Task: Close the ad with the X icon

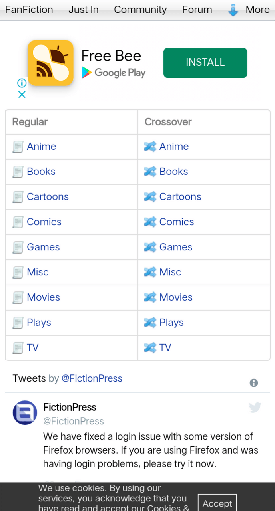Action: click(x=22, y=95)
